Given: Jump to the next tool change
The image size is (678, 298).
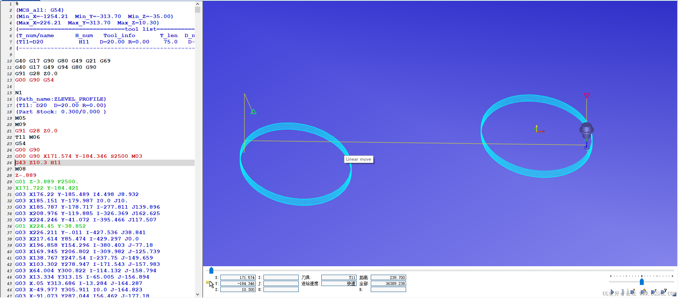Looking at the screenshot, I should [664, 292].
